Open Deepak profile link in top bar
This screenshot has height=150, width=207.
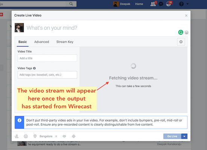[125, 4]
